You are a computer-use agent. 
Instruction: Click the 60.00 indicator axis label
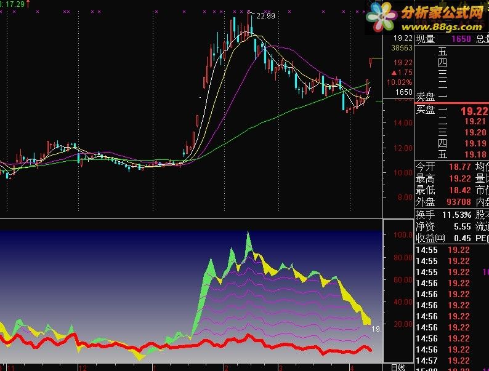tap(403, 280)
